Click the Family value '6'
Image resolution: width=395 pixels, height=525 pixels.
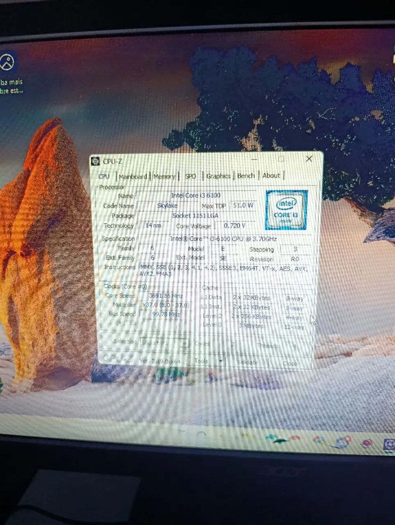click(x=152, y=248)
